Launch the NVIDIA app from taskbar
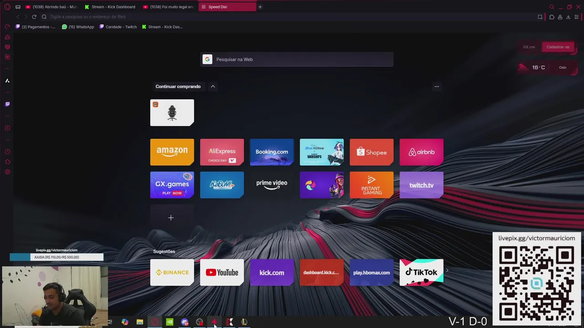Image resolution: width=584 pixels, height=328 pixels. [x=170, y=322]
